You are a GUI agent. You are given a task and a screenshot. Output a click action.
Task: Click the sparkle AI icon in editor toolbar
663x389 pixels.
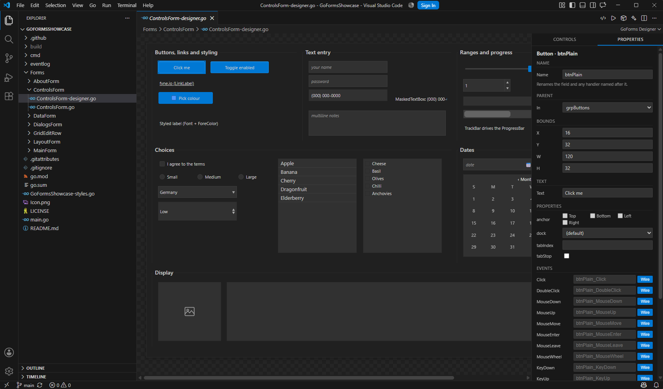pyautogui.click(x=634, y=18)
